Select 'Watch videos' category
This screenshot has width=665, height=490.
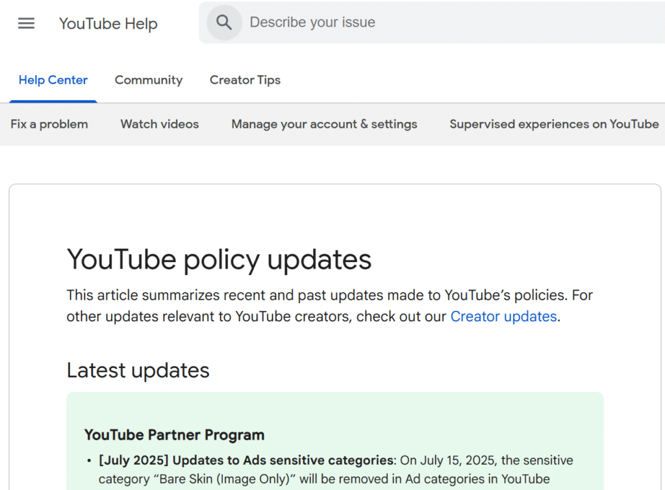click(x=160, y=124)
